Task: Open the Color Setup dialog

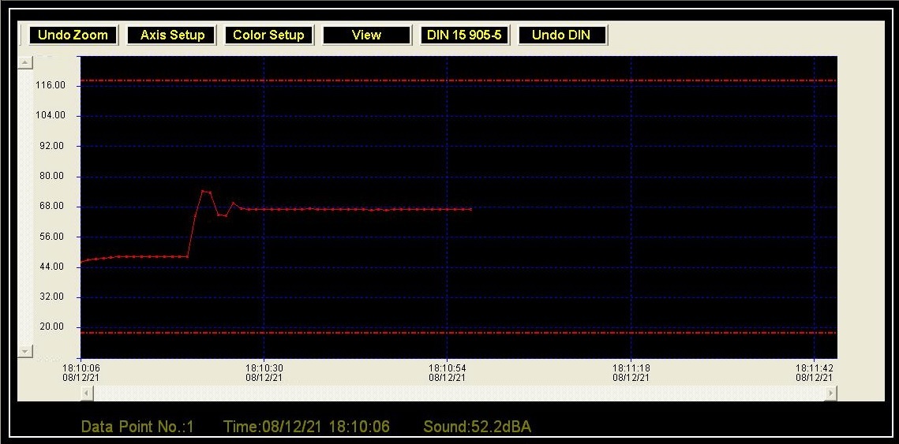Action: (x=268, y=35)
